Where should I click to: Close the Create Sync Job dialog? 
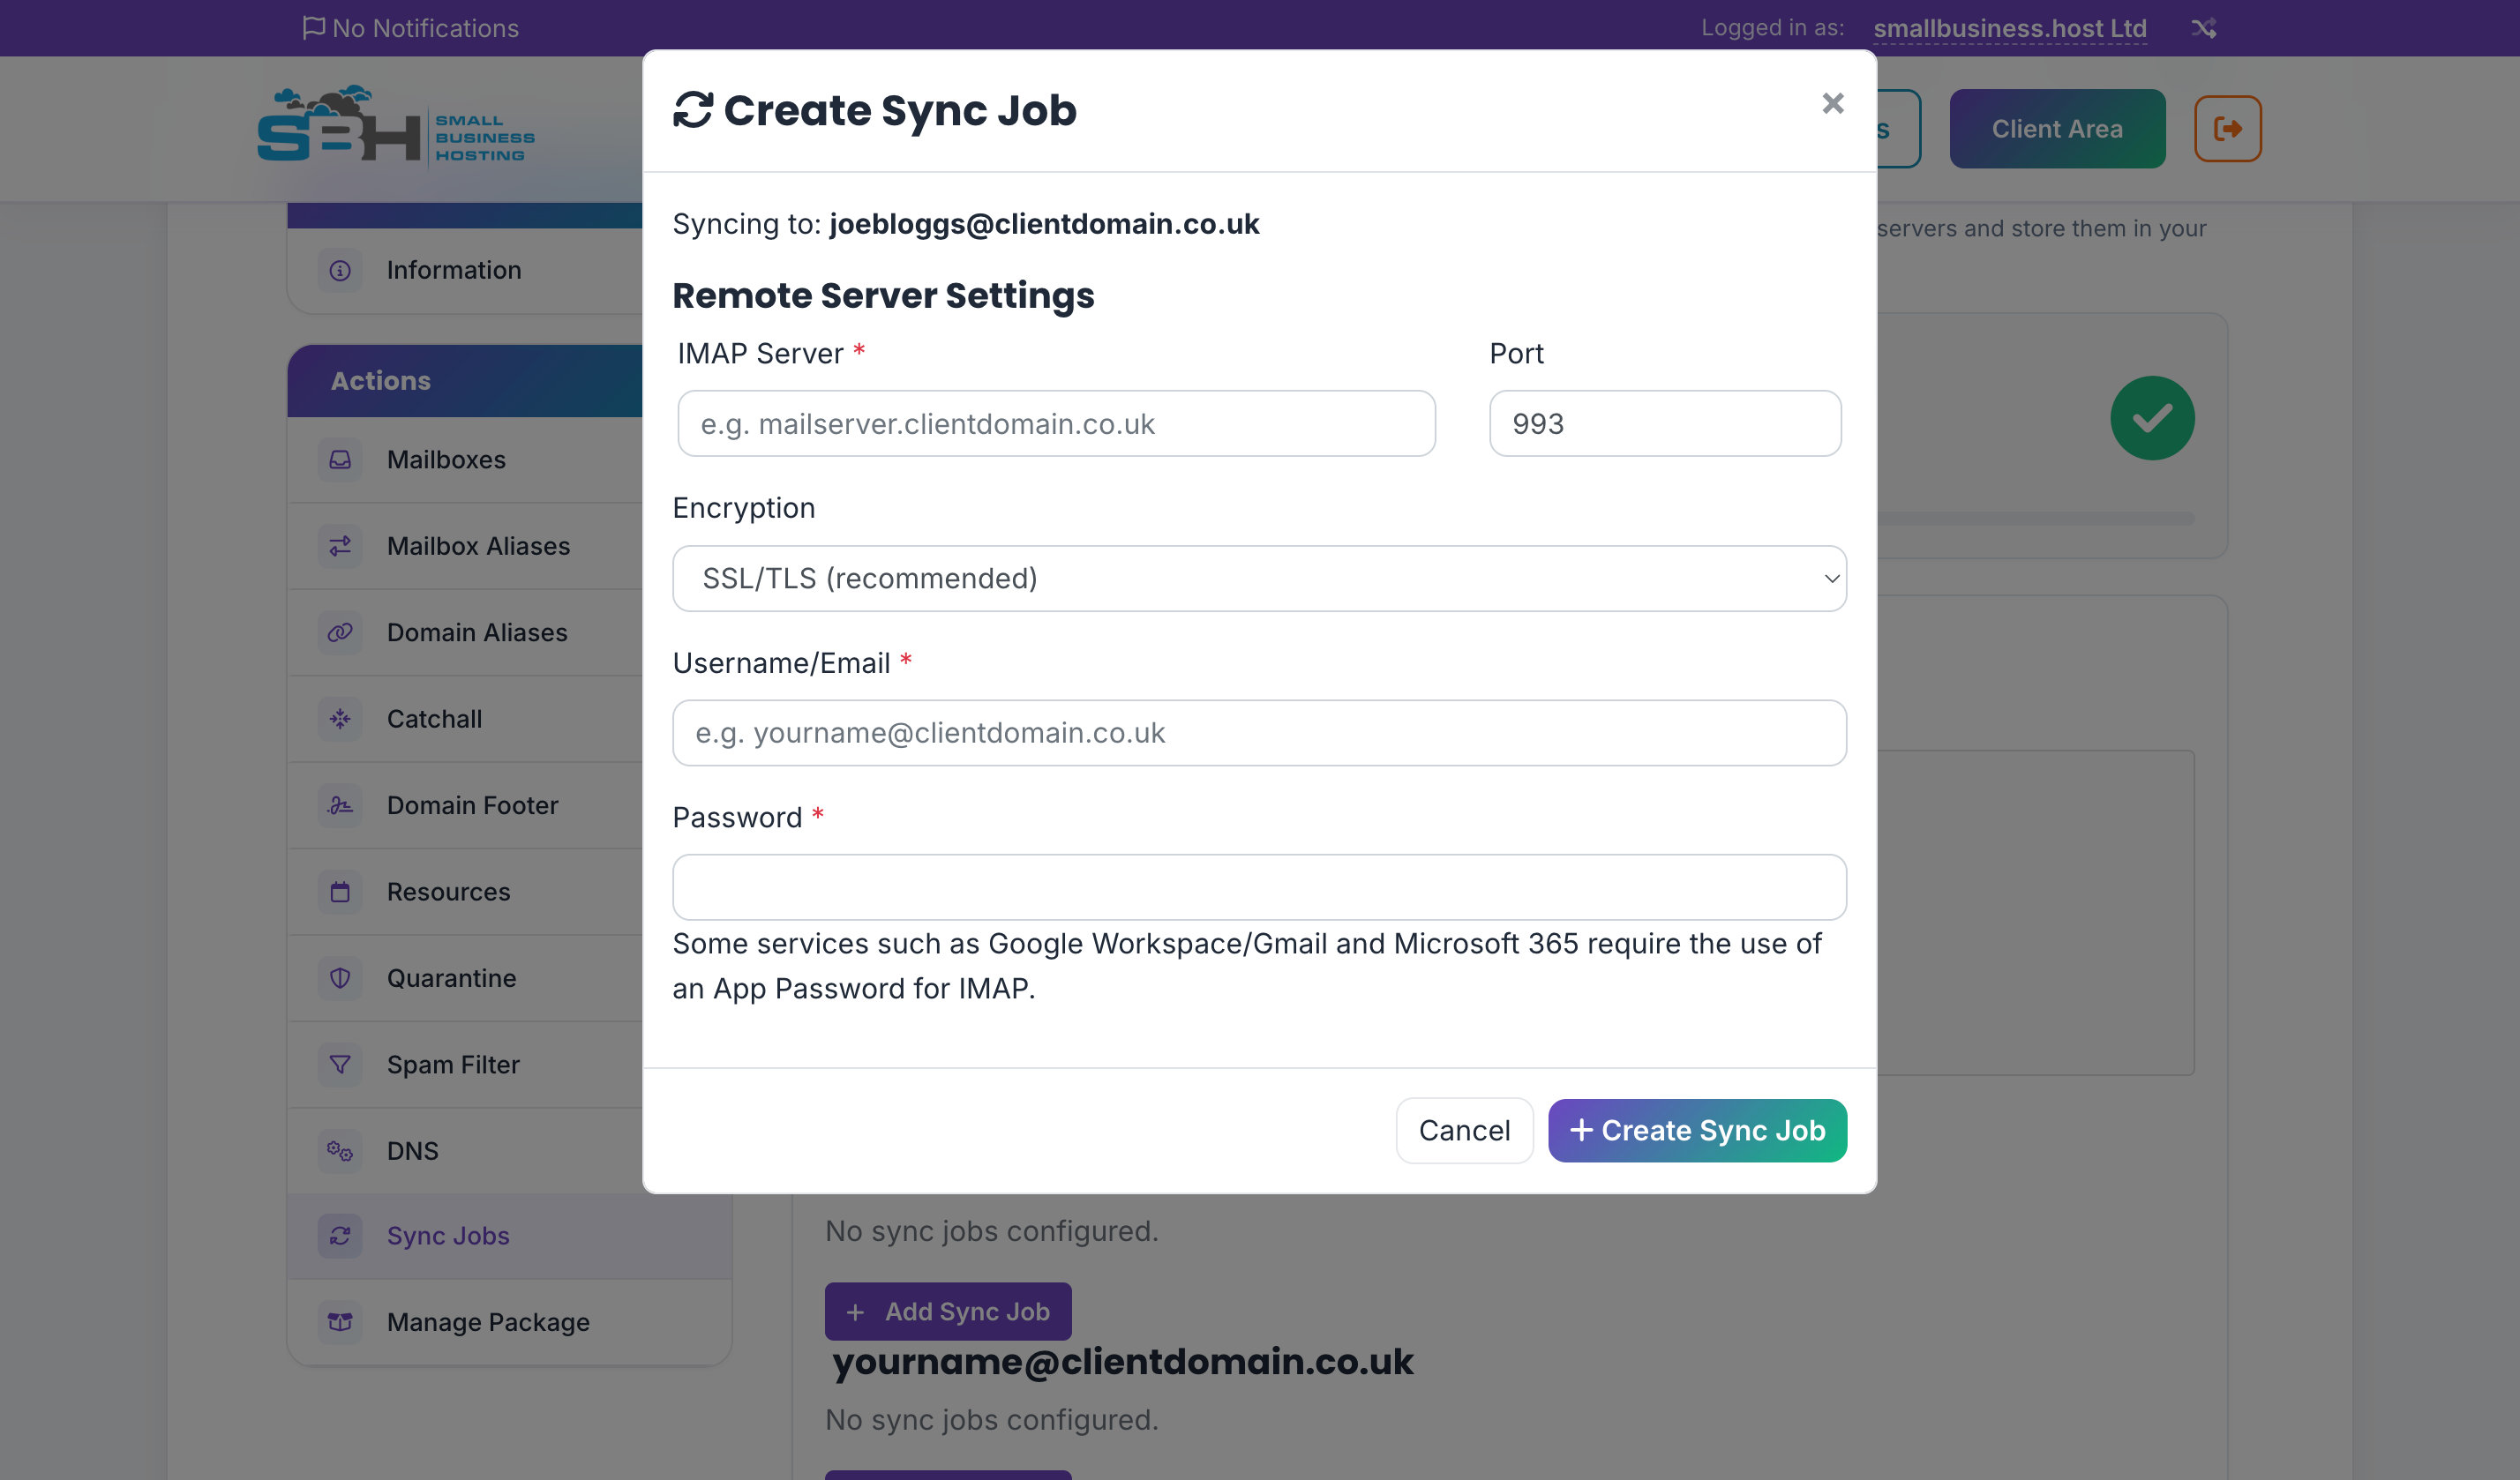(1832, 104)
